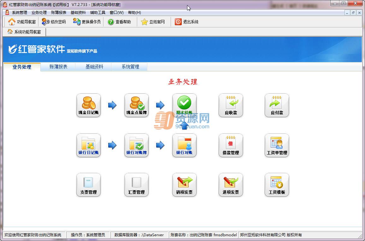The width and height of the screenshot is (365, 241).
Task: Open the 应付款 payables icon
Action: point(277,105)
